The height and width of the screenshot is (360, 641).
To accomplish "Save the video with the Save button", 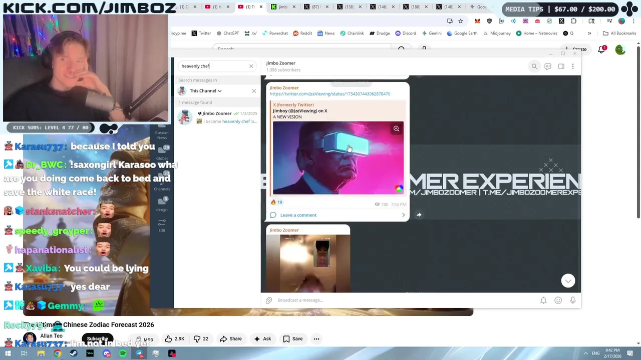I will click(x=293, y=339).
